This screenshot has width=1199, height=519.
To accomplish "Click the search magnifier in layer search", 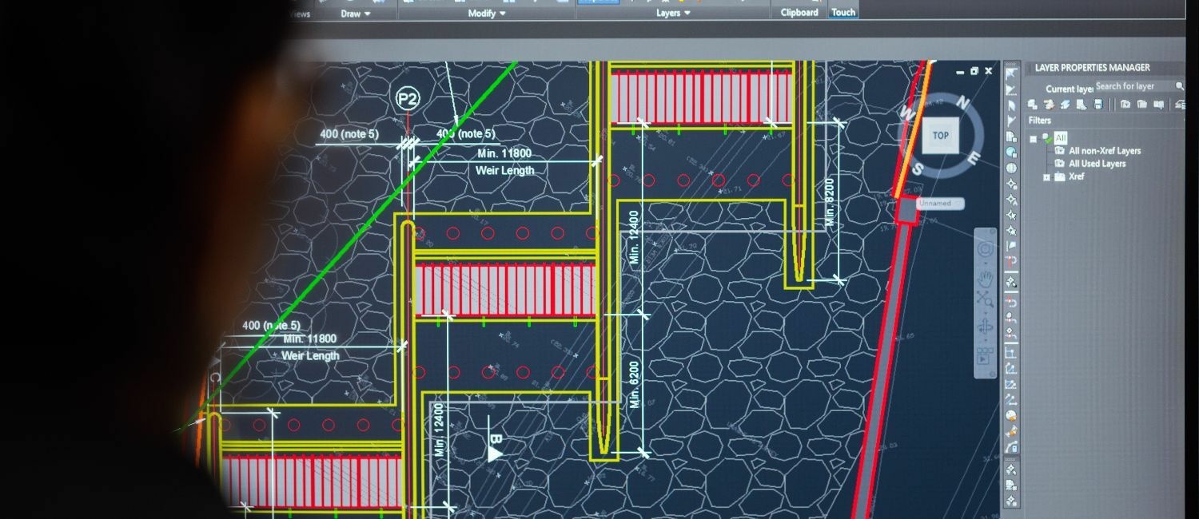I will coord(1179,86).
